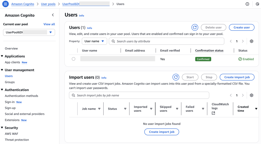The height and width of the screenshot is (144, 261).
Task: Click View all user pools link
Action: 49,24
